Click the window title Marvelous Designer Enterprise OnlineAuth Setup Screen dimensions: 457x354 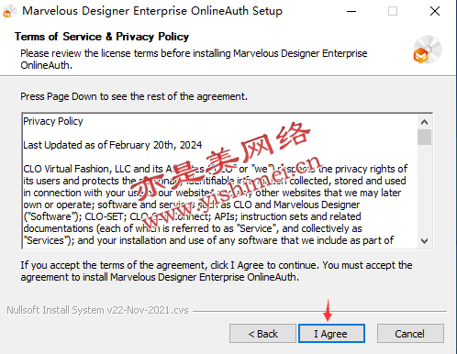pyautogui.click(x=152, y=11)
